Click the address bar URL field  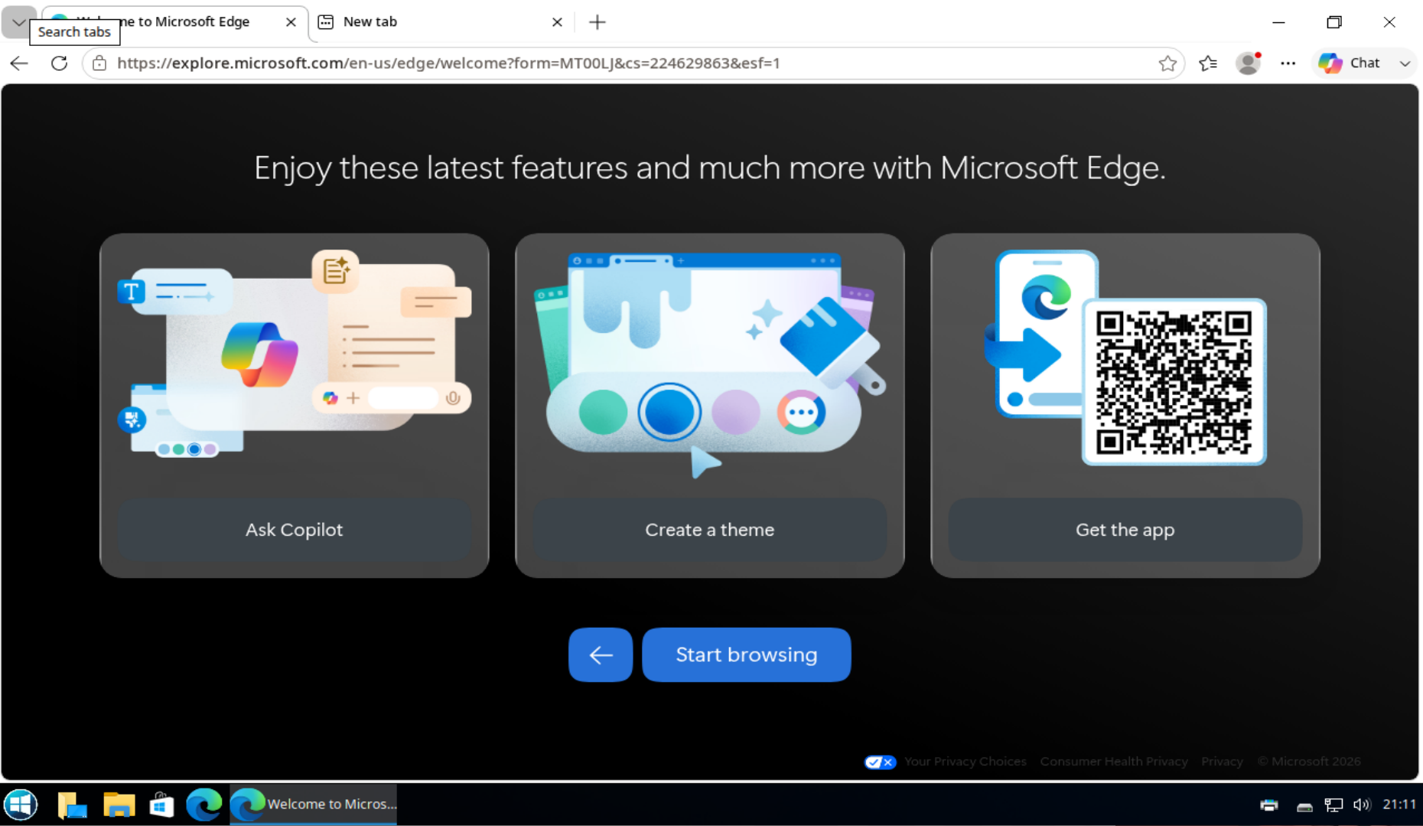pyautogui.click(x=627, y=64)
